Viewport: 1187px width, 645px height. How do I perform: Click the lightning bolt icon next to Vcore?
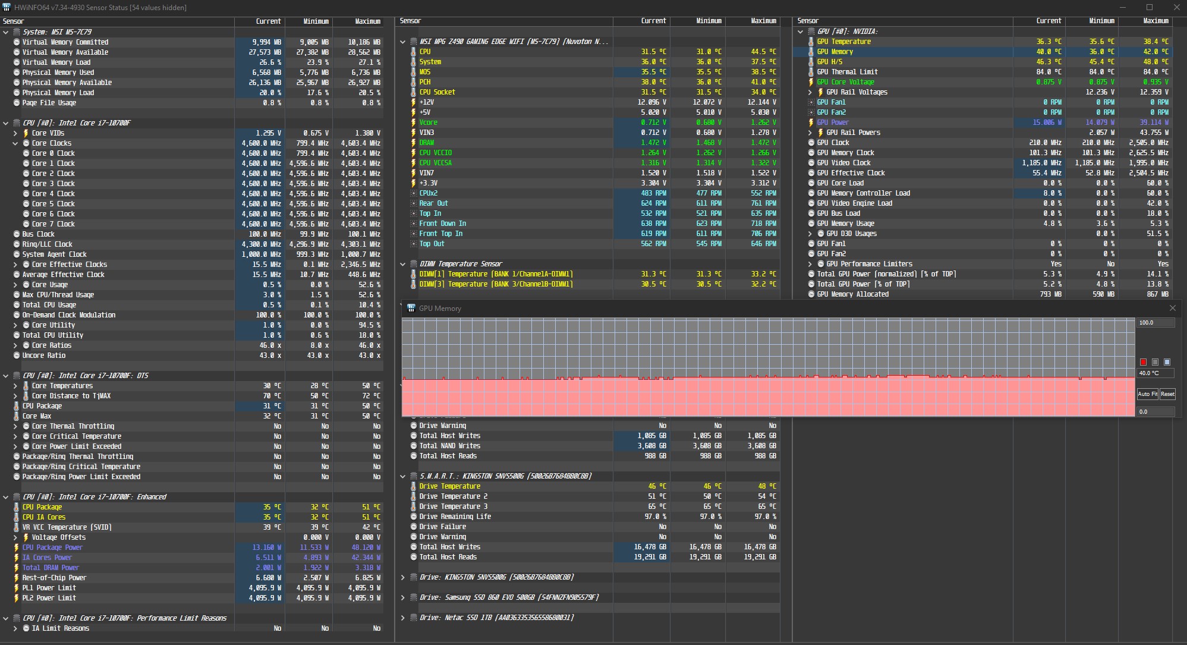point(414,122)
